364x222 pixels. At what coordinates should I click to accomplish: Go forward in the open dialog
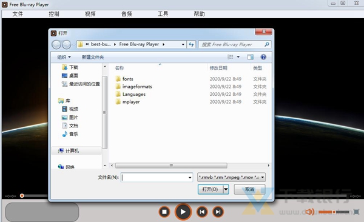pos(66,44)
